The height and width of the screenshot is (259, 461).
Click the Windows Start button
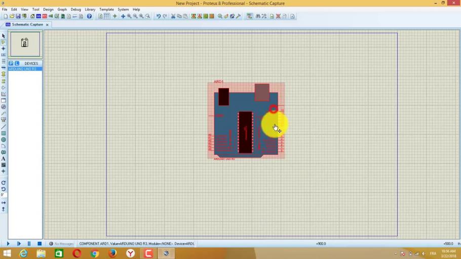(7, 253)
